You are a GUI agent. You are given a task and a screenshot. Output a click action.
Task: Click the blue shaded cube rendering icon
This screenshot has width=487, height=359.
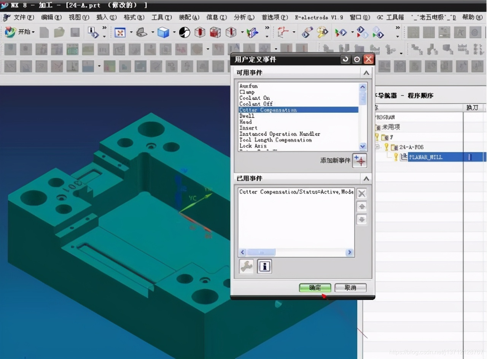tap(163, 32)
